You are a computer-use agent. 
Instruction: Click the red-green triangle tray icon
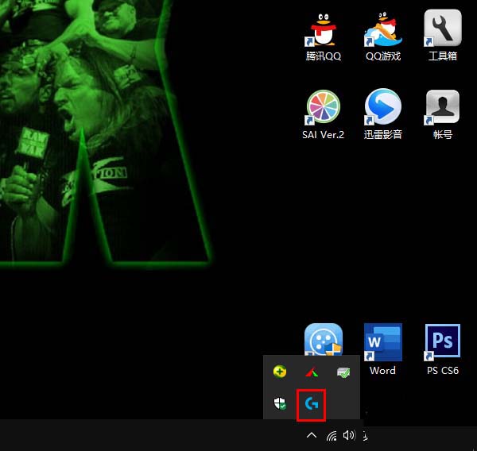click(x=312, y=372)
